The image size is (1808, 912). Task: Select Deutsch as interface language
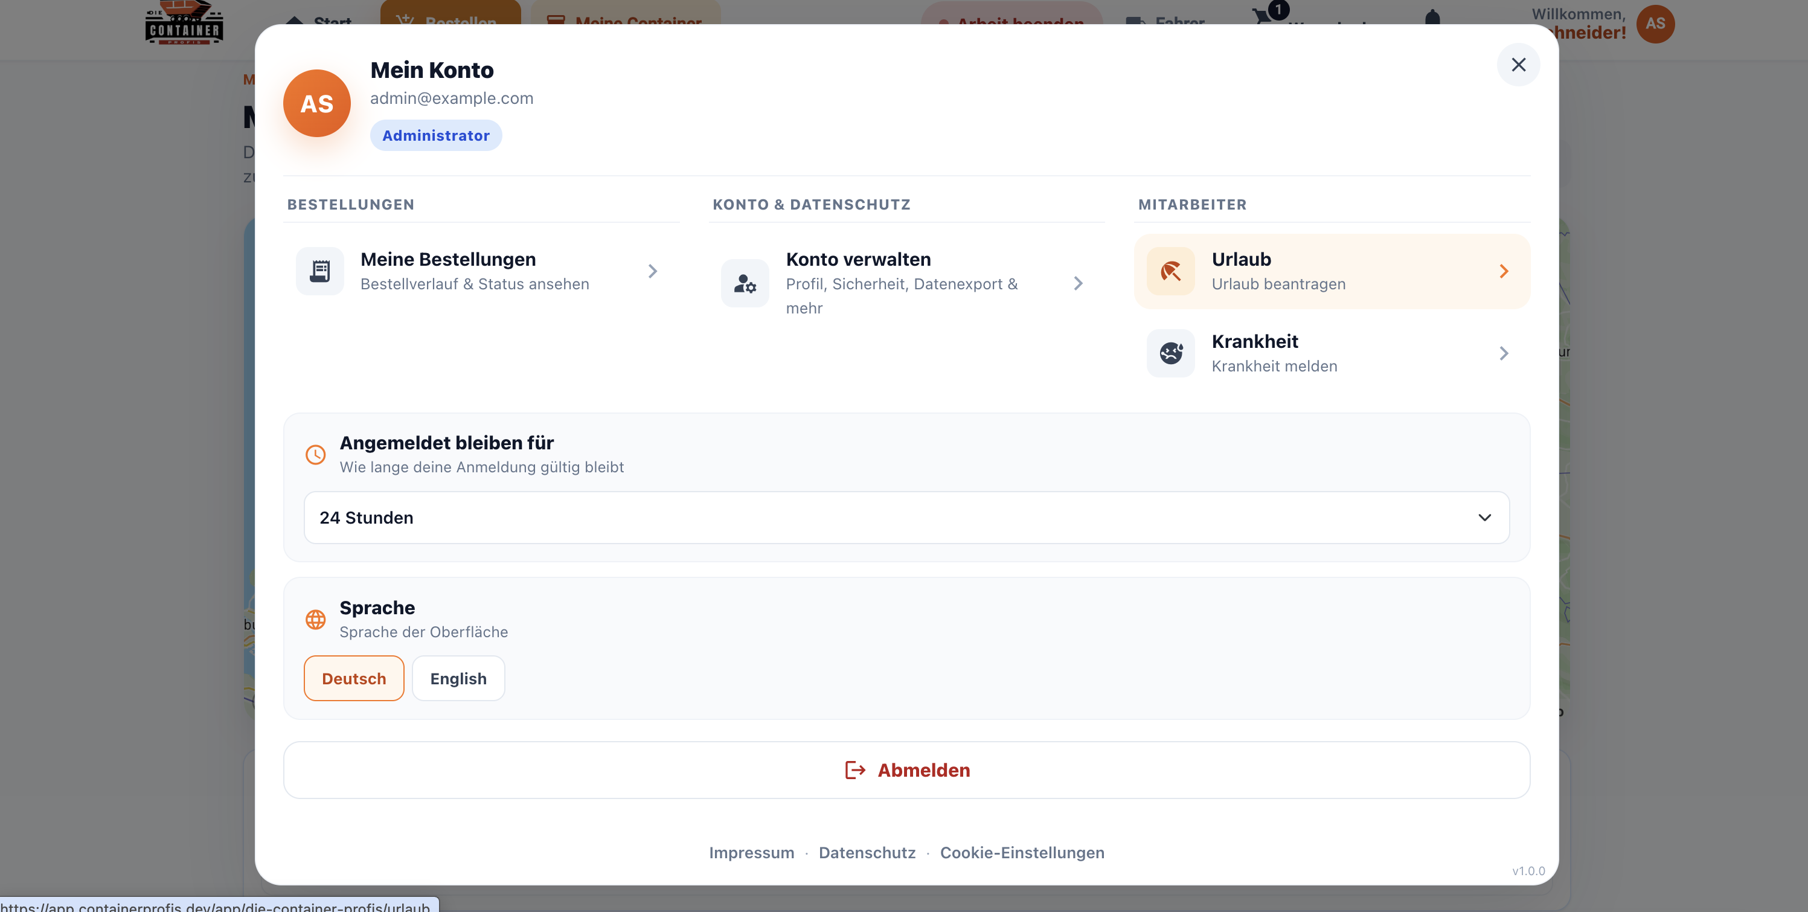point(354,678)
